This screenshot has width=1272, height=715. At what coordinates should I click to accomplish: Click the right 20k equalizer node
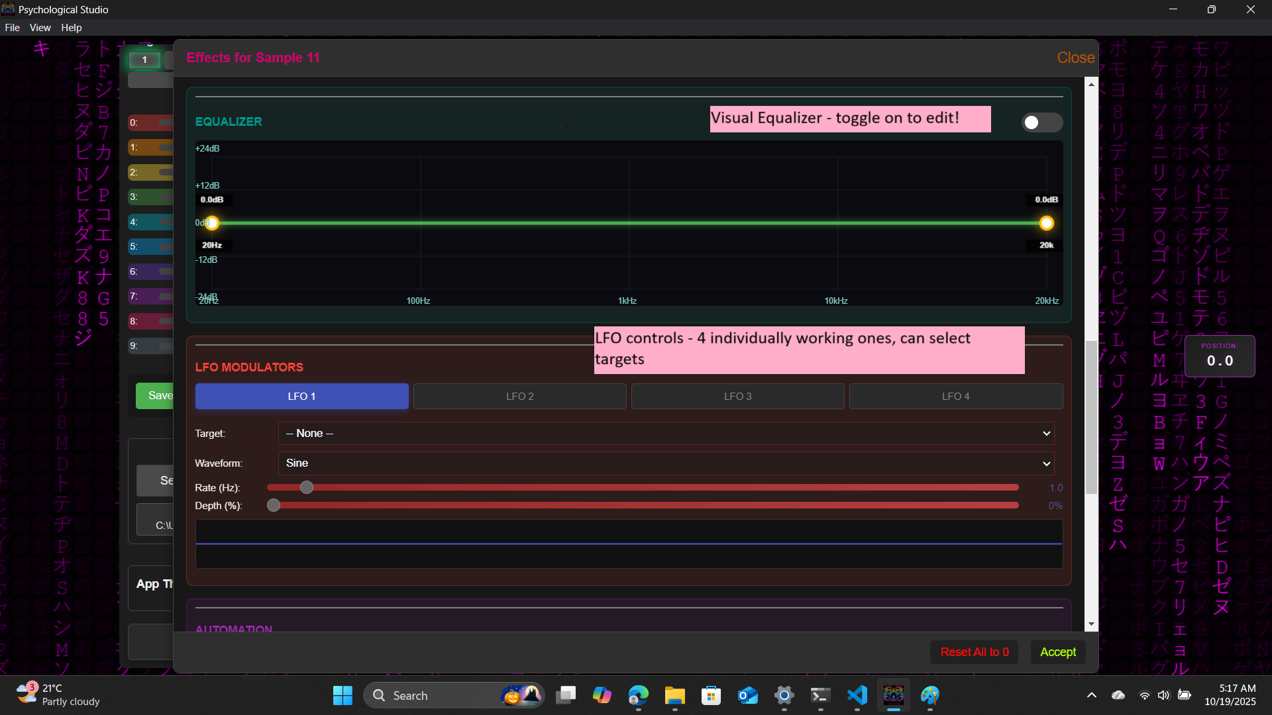coord(1047,223)
